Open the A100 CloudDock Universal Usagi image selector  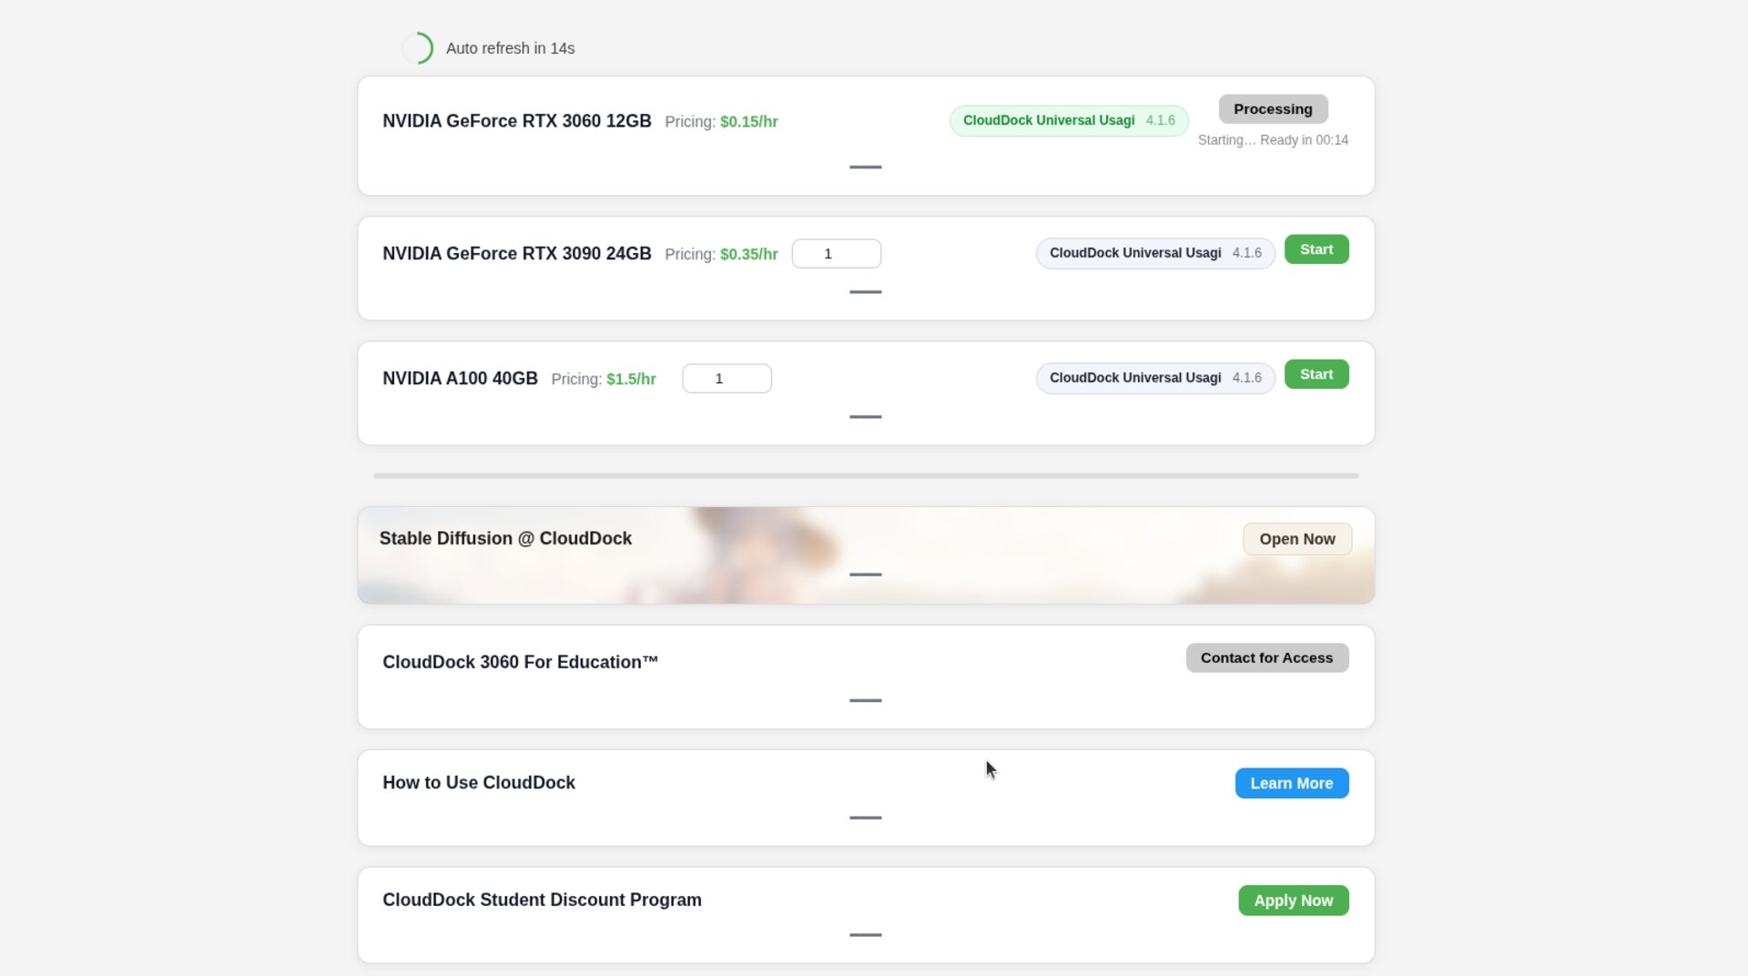pyautogui.click(x=1154, y=378)
